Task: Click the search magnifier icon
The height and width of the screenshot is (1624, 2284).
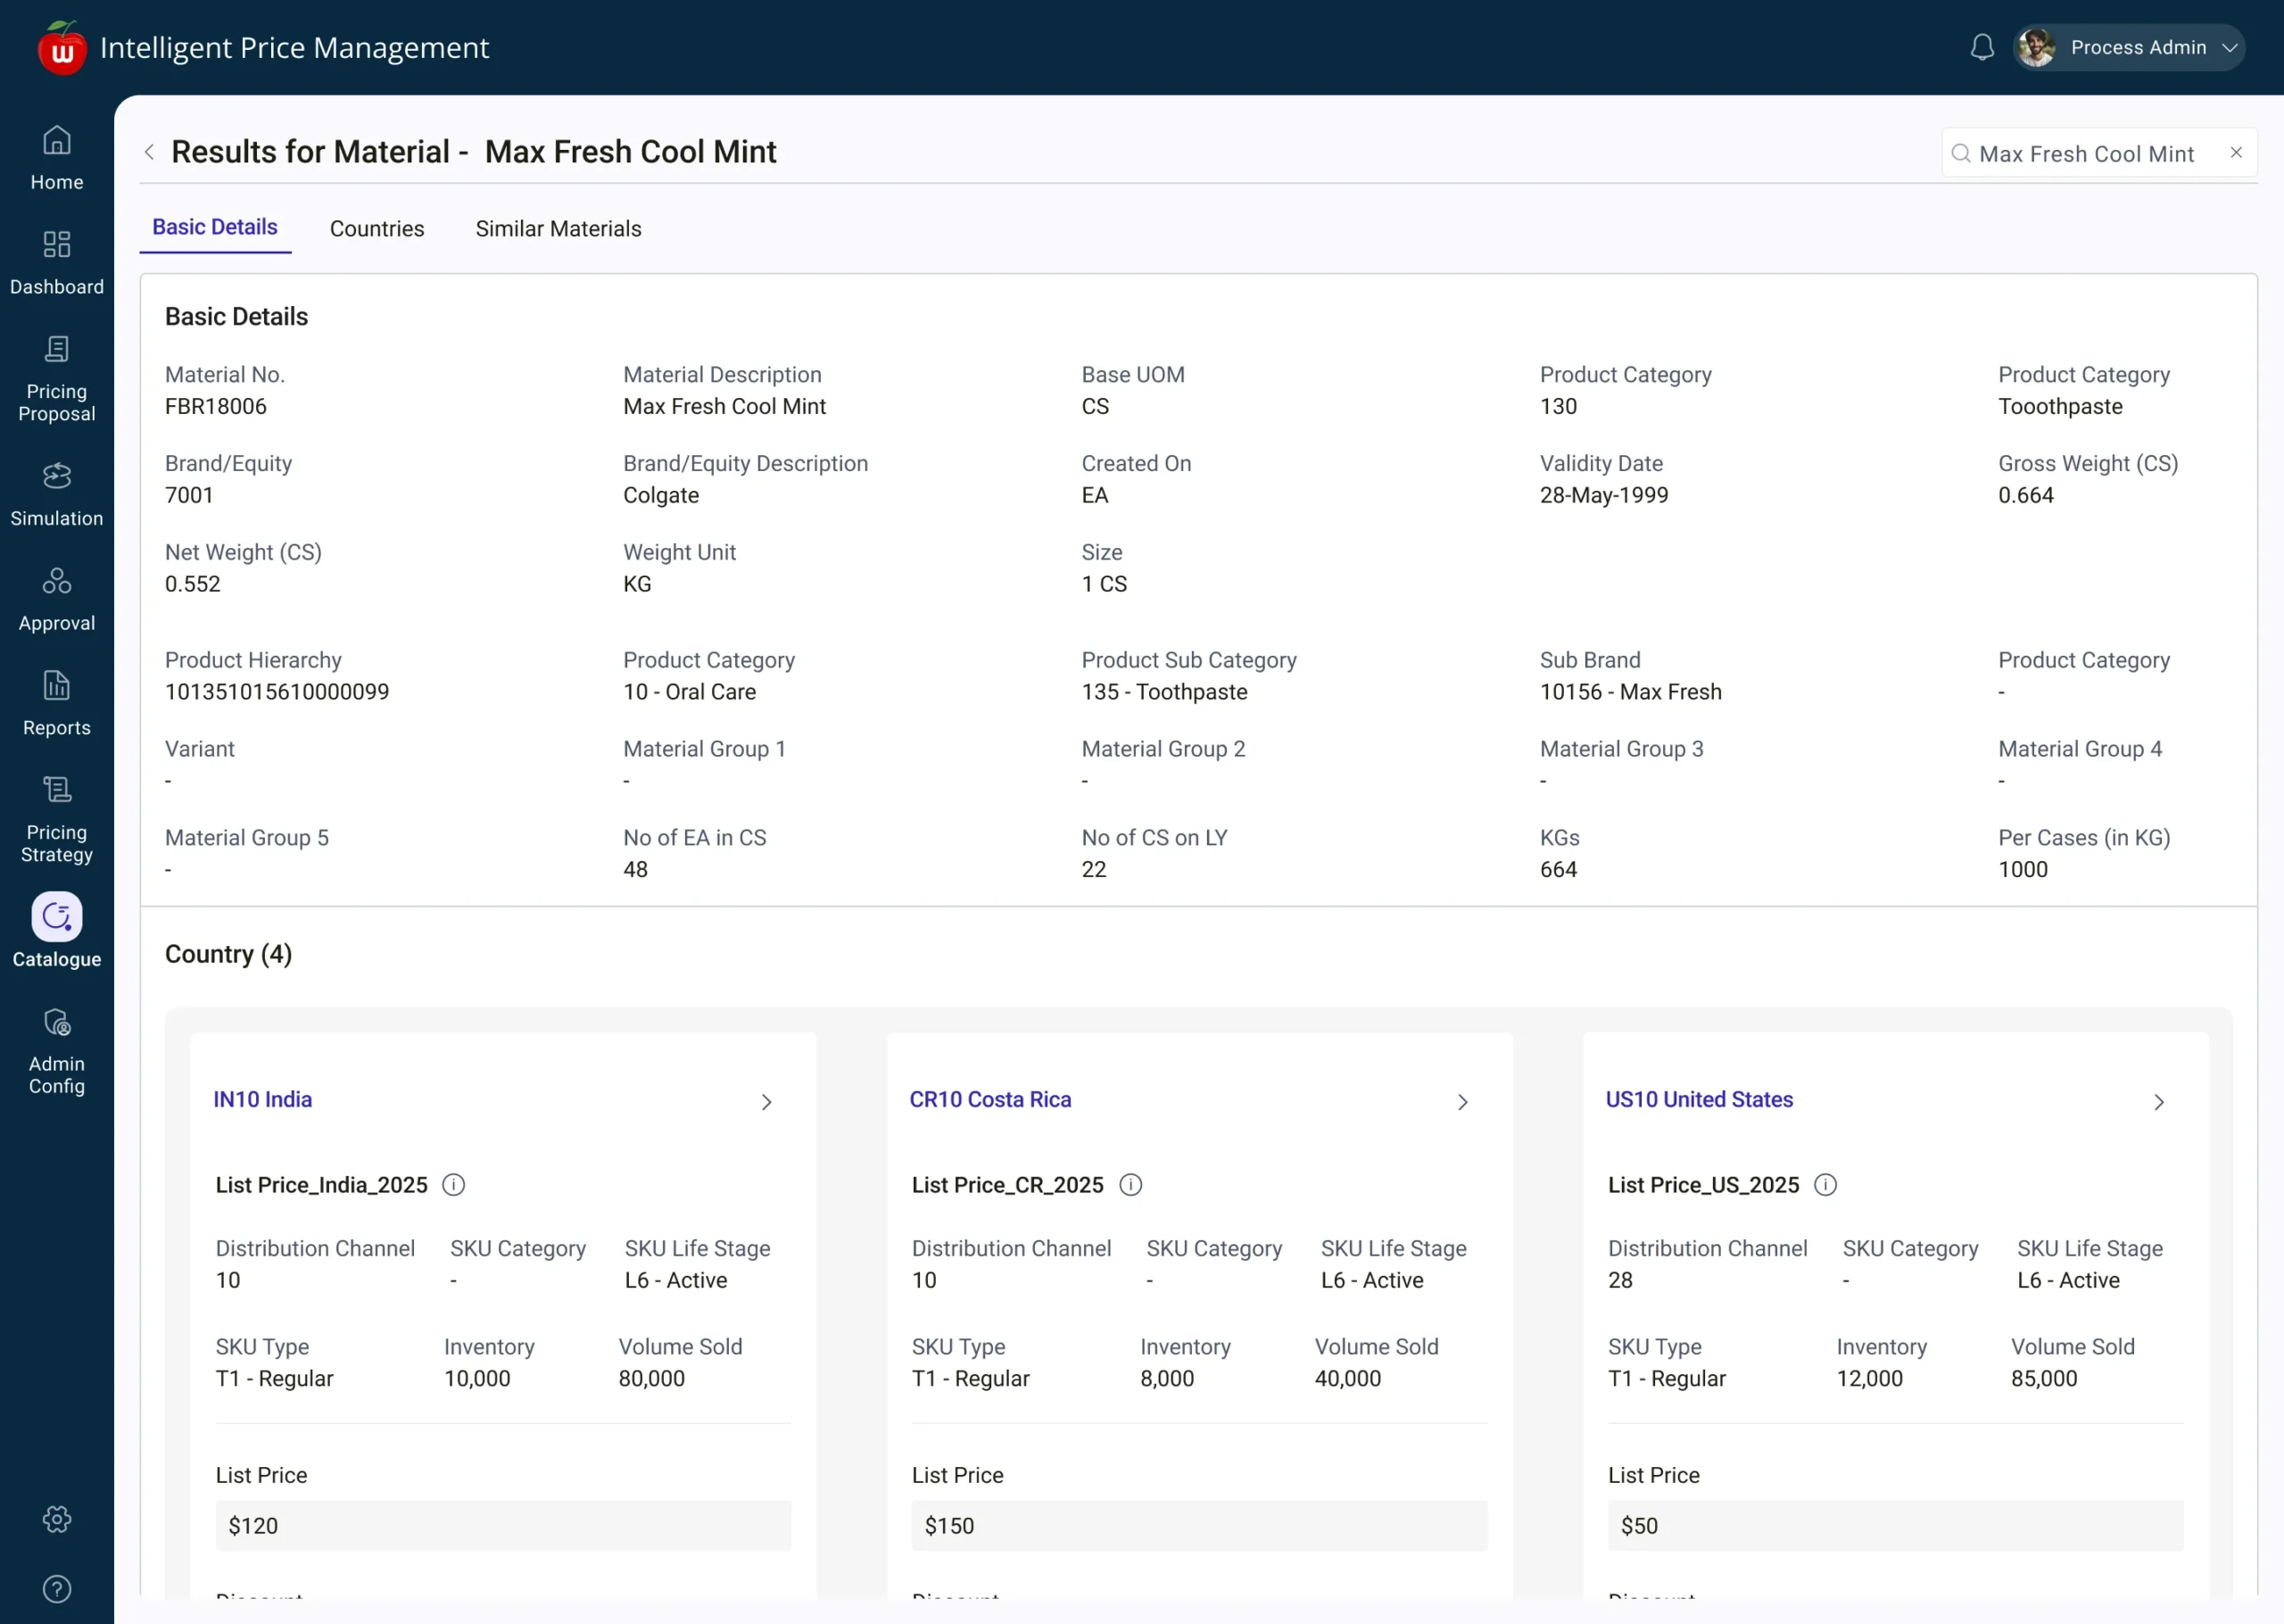Action: [1961, 153]
